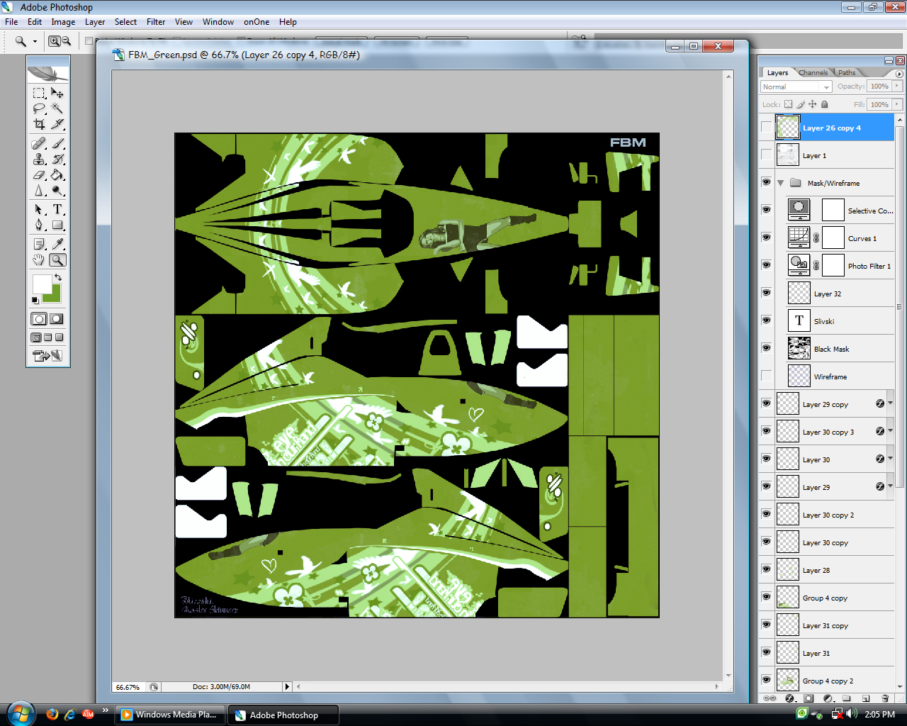The width and height of the screenshot is (907, 726).
Task: Select the Brush tool
Action: point(57,143)
